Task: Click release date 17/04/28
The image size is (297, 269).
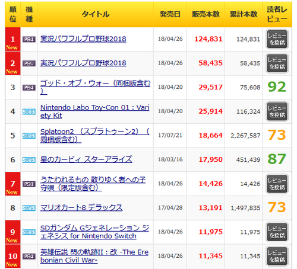Action: pyautogui.click(x=170, y=207)
